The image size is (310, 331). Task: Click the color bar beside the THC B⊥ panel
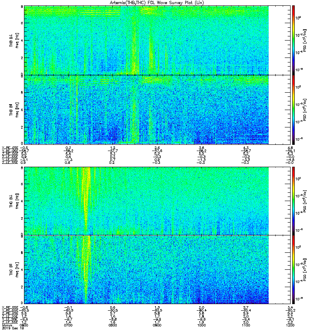293,201
